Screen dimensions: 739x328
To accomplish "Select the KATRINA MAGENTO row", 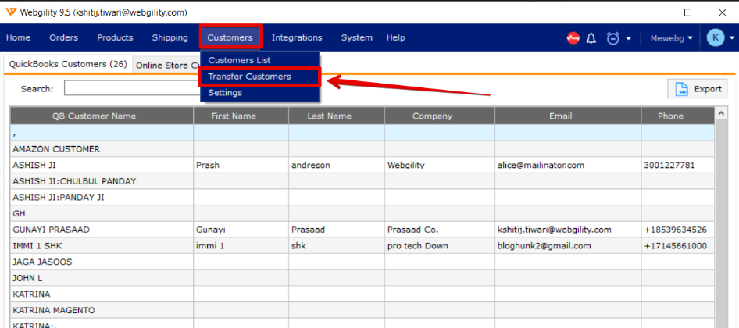I will coord(362,310).
